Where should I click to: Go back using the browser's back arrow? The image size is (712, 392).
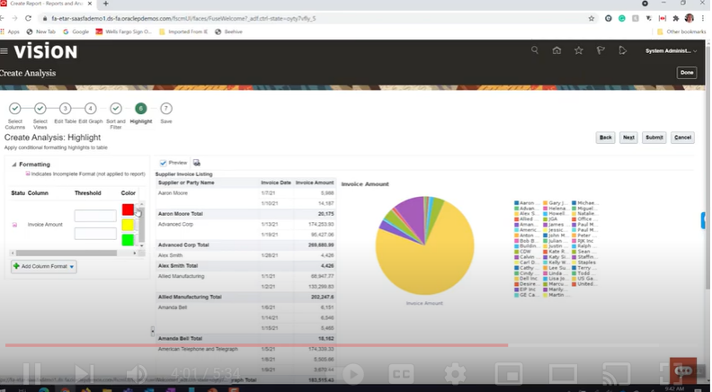[2, 18]
